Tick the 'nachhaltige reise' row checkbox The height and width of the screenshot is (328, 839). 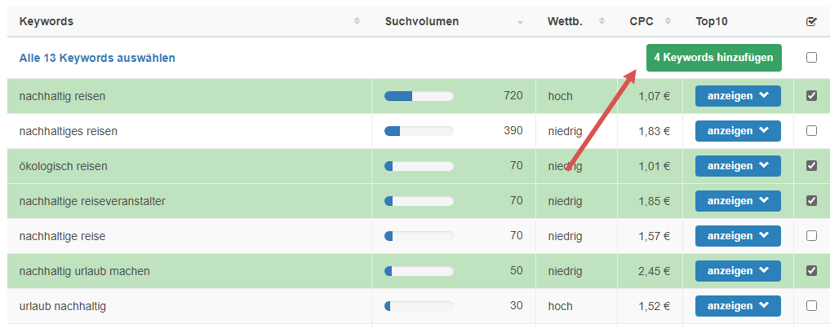click(x=811, y=236)
